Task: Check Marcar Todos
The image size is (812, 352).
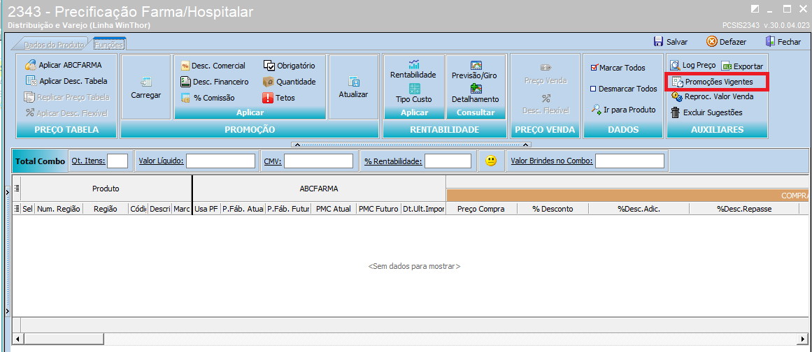Action: pos(618,68)
